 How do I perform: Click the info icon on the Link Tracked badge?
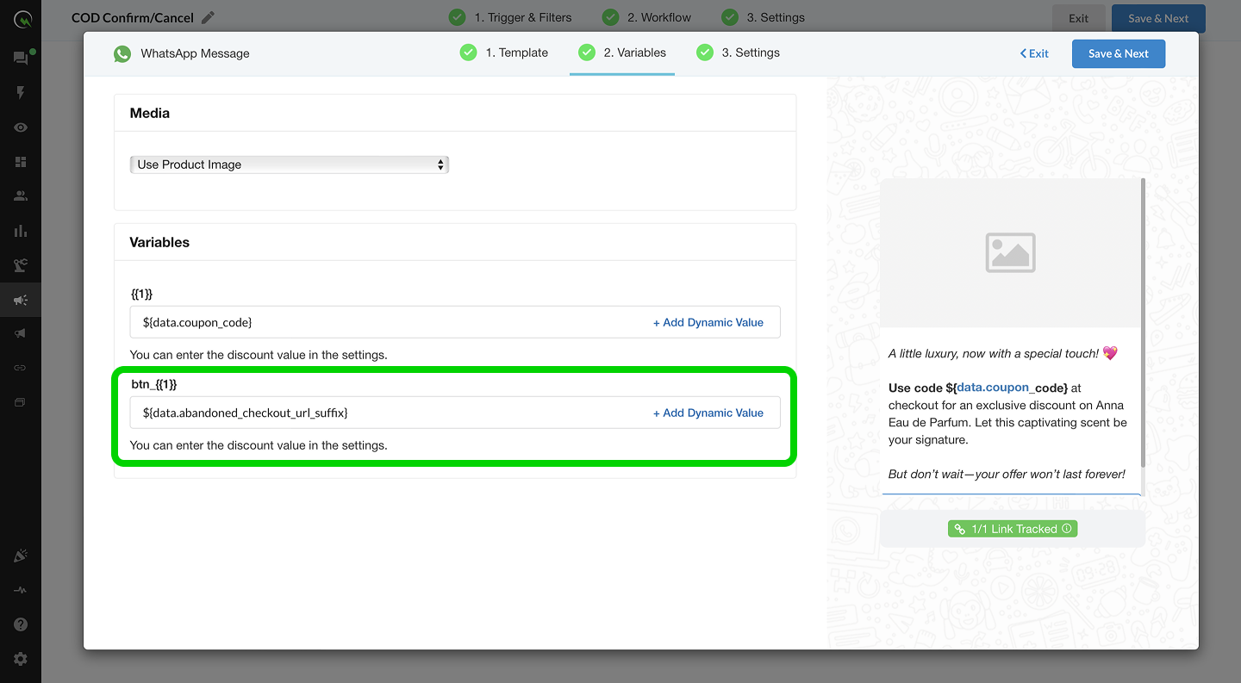tap(1067, 529)
